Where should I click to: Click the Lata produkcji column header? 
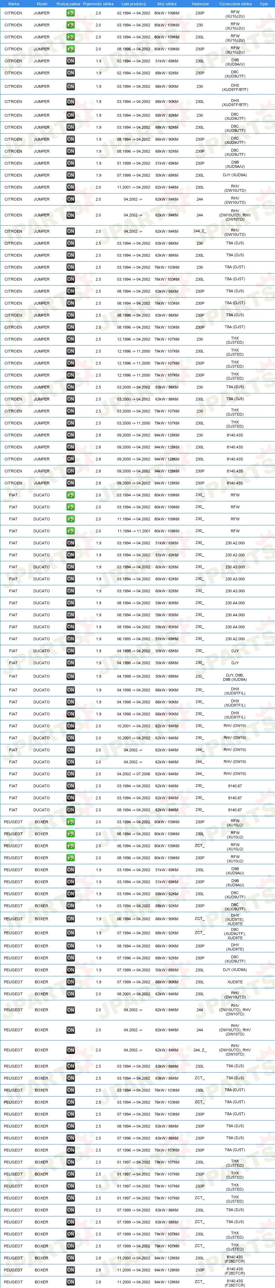coord(133,4)
